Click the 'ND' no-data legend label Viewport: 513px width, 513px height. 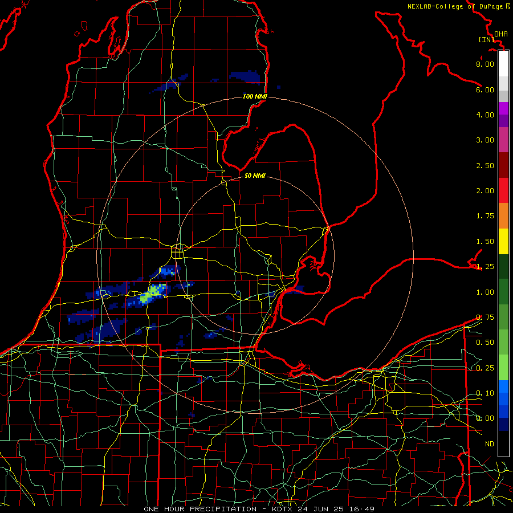(490, 444)
